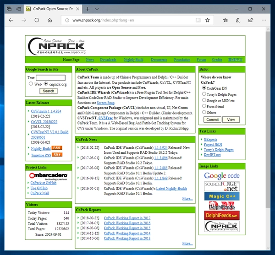Viewport: 275px width, 255px height.
Task: Open Project JEDI link
Action: coord(213,145)
